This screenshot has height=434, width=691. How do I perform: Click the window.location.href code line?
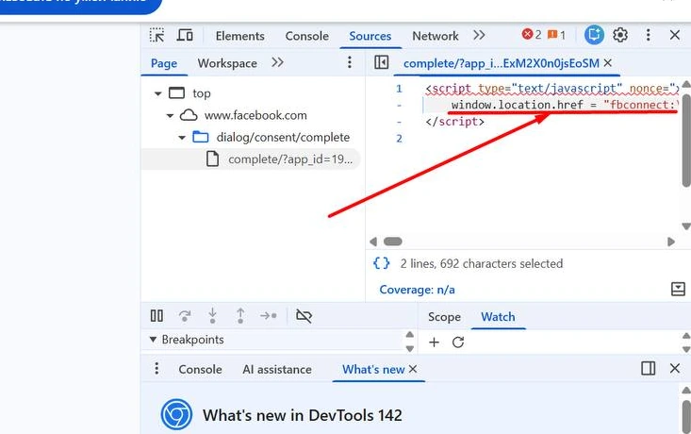coord(564,105)
